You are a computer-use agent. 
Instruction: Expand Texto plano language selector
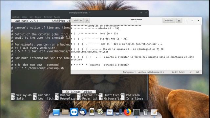pyautogui.click(x=129, y=72)
